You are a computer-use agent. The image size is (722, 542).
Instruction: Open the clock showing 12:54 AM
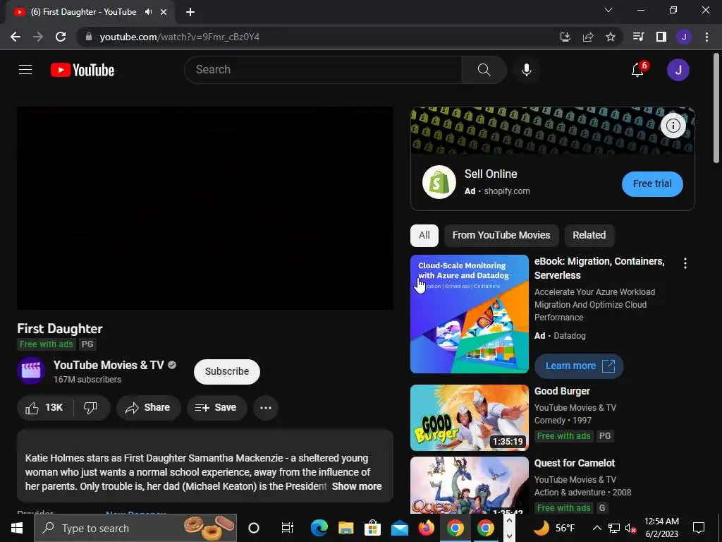pyautogui.click(x=661, y=528)
